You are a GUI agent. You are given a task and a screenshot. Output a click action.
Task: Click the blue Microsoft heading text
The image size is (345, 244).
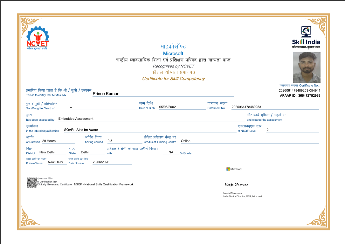[173, 54]
